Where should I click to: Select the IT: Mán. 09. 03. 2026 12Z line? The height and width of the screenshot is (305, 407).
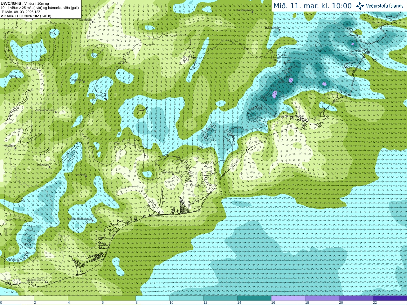[21, 12]
